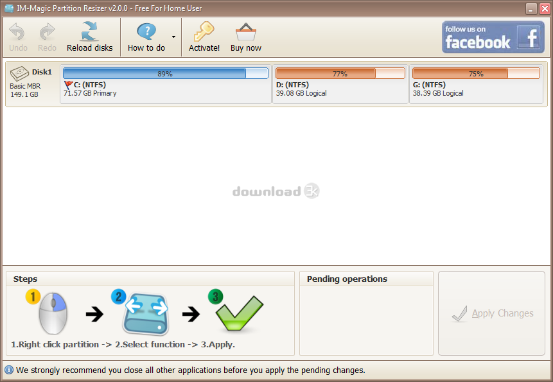Viewport: 553px width, 382px height.
Task: Click the red boot flag on C:
Action: pos(68,85)
